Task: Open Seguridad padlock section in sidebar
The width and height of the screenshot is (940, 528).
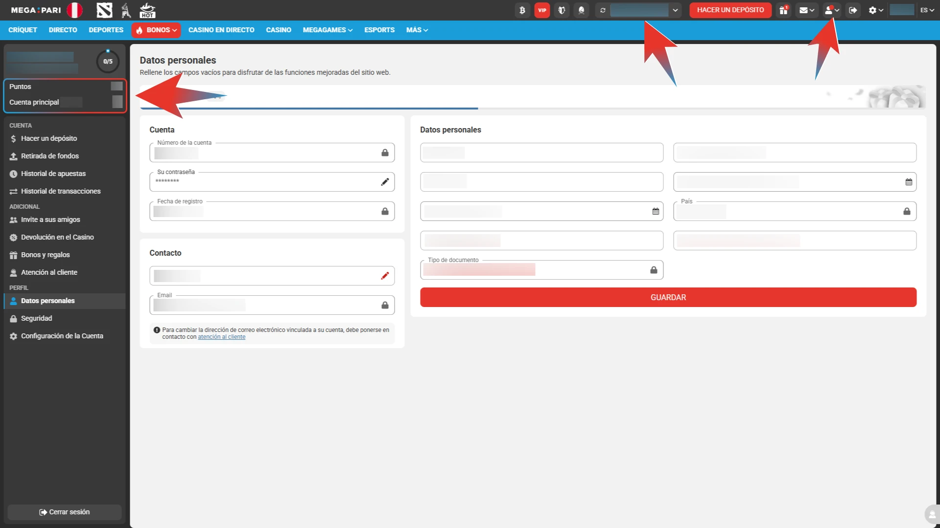Action: [13, 318]
